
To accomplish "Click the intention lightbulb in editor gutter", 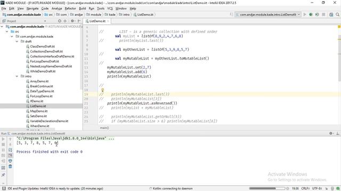I will (x=102, y=90).
